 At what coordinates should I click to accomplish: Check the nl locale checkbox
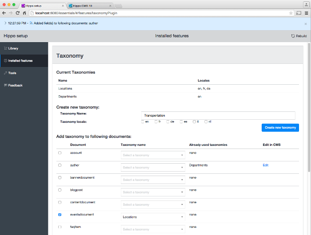click(206, 121)
